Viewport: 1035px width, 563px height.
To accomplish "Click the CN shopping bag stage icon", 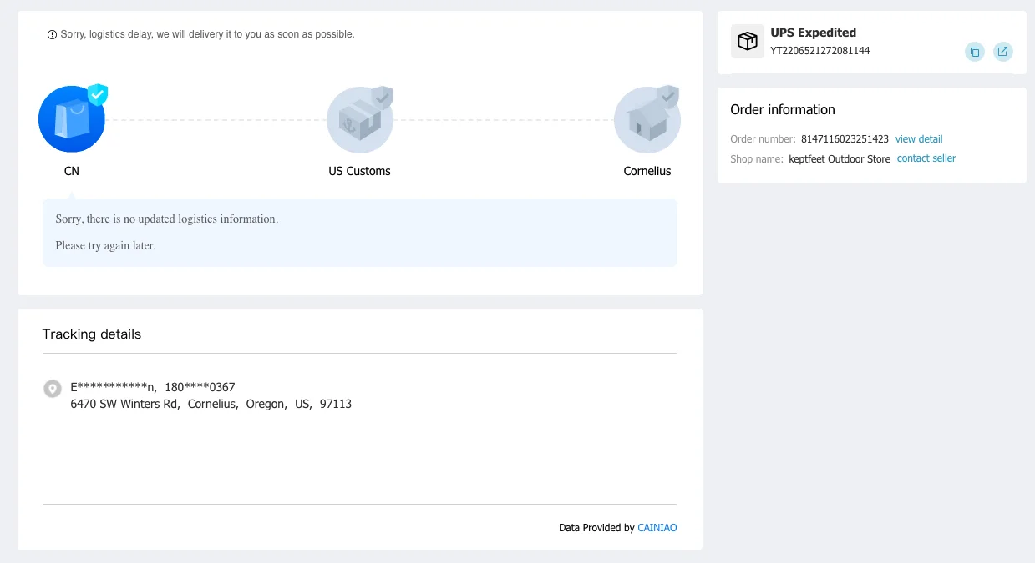I will tap(72, 119).
